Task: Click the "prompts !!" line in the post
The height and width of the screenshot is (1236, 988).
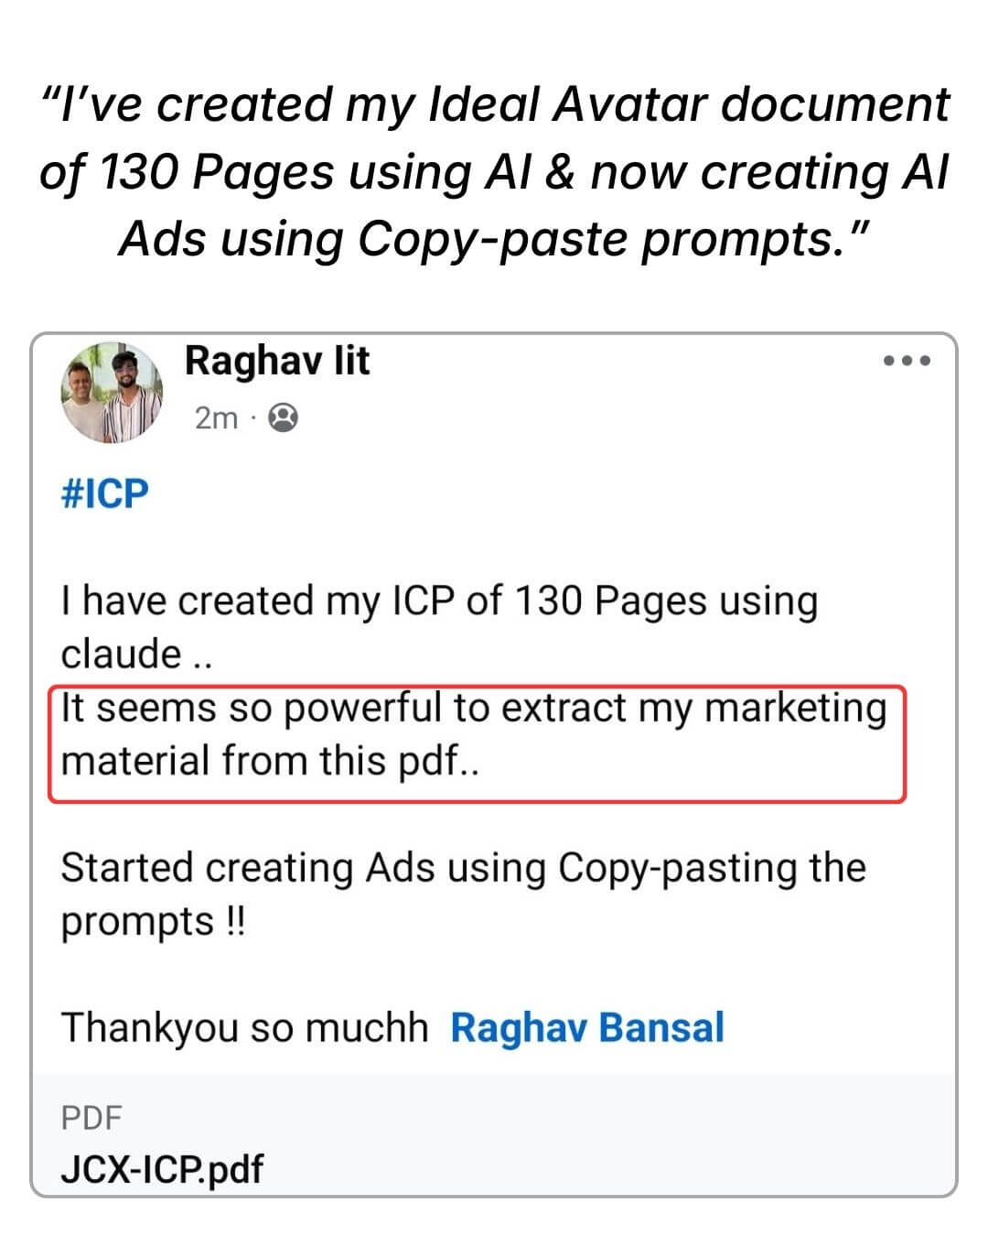Action: (153, 921)
